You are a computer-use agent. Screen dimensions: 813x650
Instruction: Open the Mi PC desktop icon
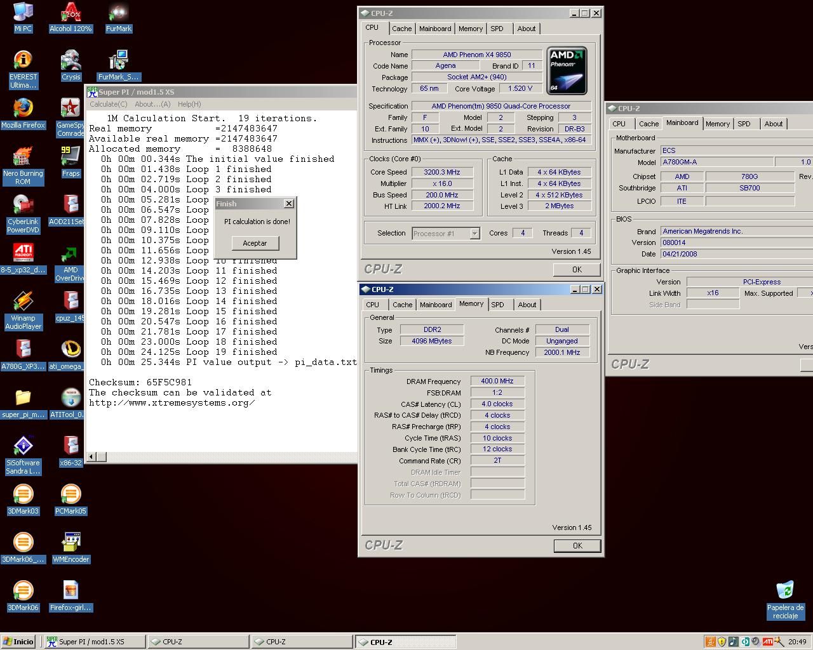(x=23, y=17)
